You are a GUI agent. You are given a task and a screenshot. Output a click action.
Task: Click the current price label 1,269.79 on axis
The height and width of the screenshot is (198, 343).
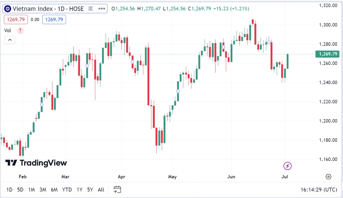click(x=327, y=54)
